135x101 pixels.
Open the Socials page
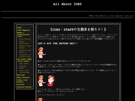(21, 85)
